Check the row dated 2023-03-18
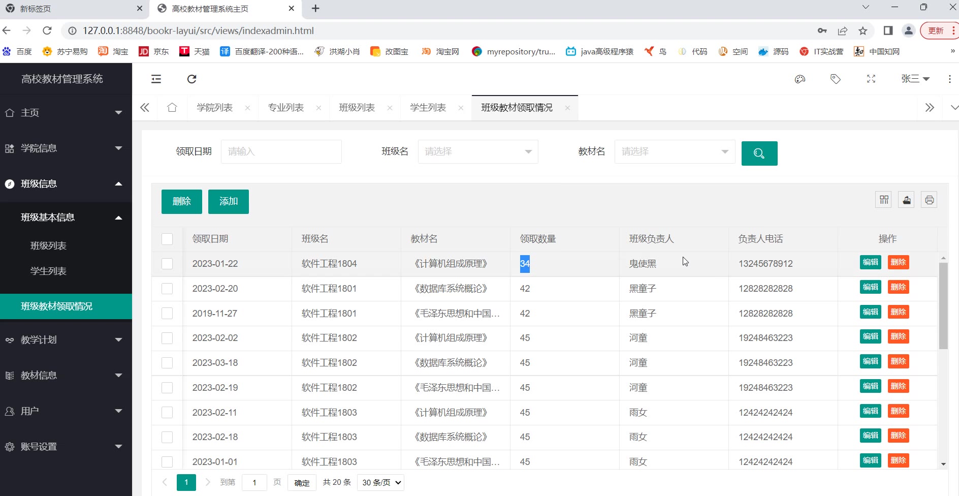The image size is (959, 496). 167,363
